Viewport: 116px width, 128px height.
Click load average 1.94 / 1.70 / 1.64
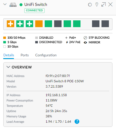pyautogui.click(x=58, y=122)
